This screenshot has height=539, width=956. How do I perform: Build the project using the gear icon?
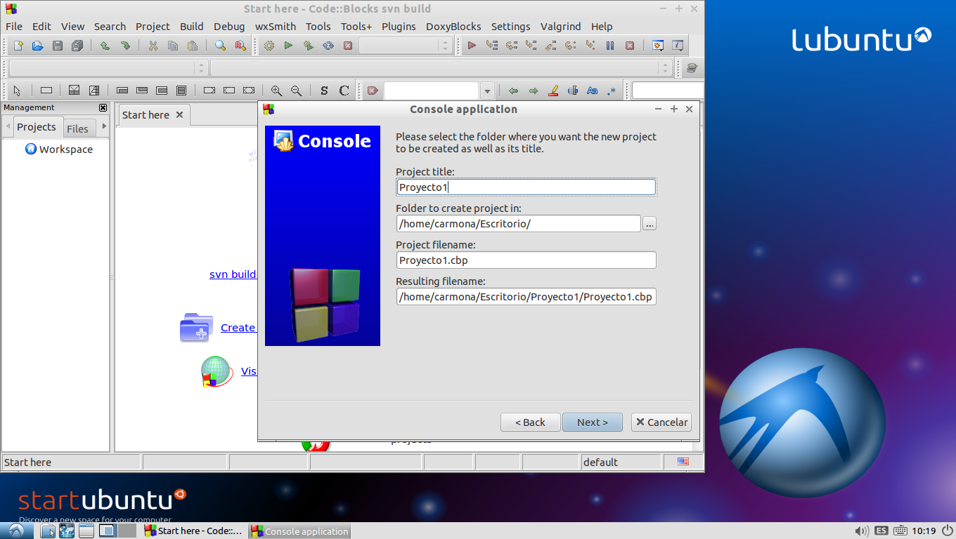pos(268,45)
